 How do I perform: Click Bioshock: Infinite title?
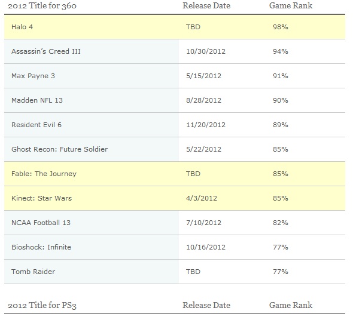[41, 247]
